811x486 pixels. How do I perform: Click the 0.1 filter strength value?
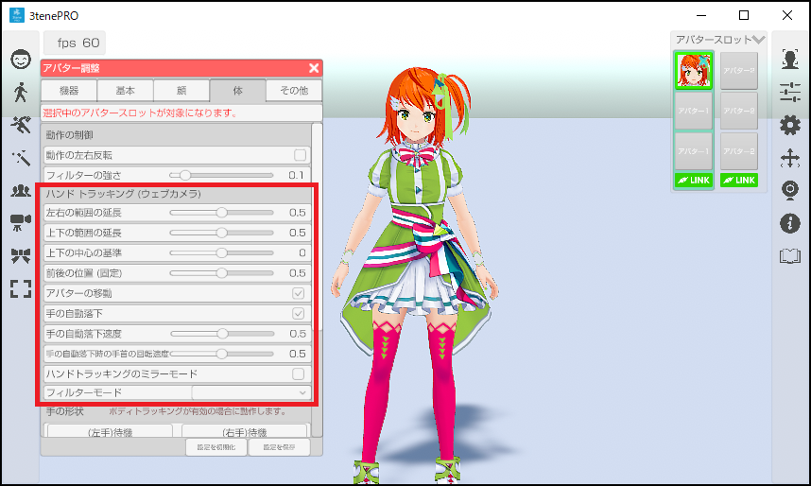click(x=296, y=175)
